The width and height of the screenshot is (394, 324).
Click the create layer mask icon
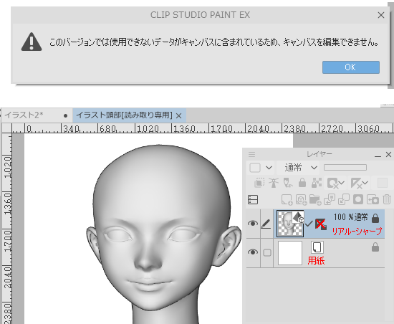pyautogui.click(x=357, y=199)
